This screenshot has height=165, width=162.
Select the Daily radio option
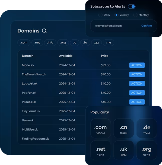100,15
